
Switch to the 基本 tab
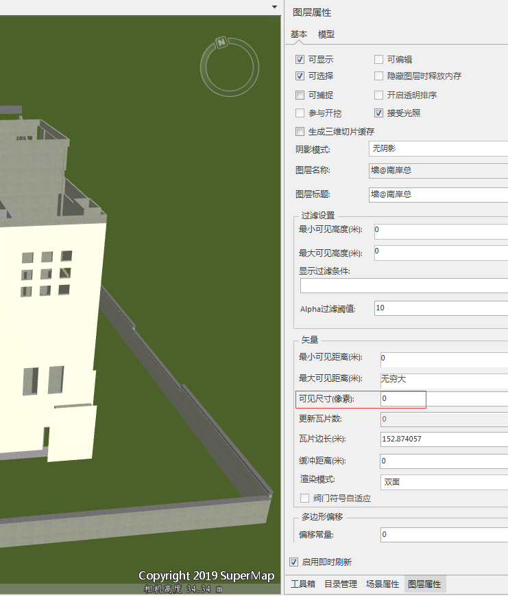pos(299,34)
